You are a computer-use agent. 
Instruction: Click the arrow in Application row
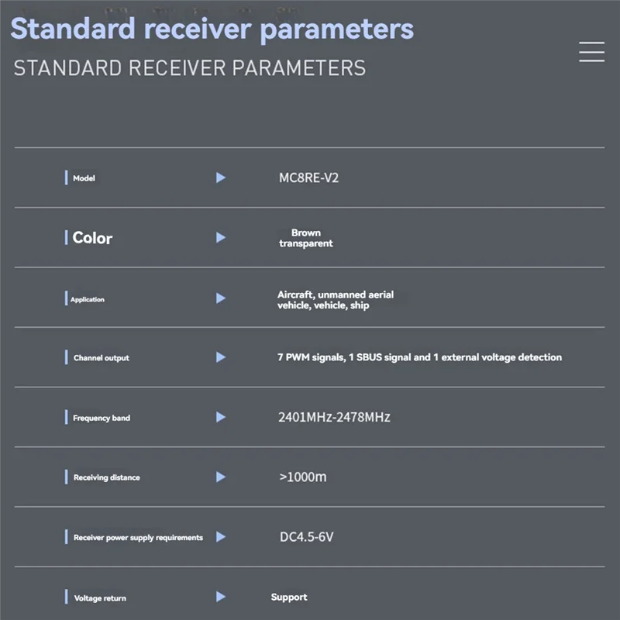tap(221, 298)
